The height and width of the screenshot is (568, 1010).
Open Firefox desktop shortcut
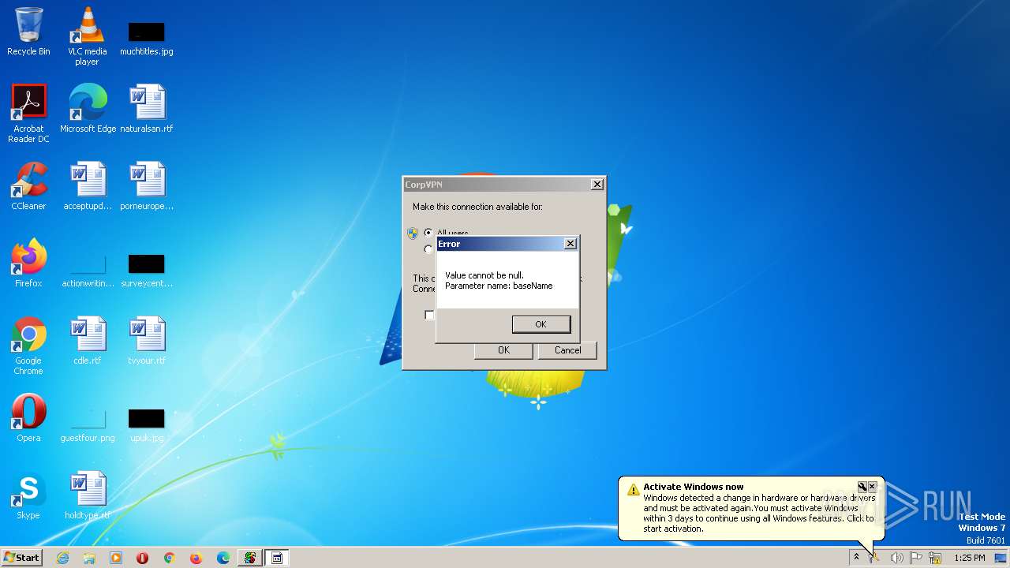click(x=28, y=263)
